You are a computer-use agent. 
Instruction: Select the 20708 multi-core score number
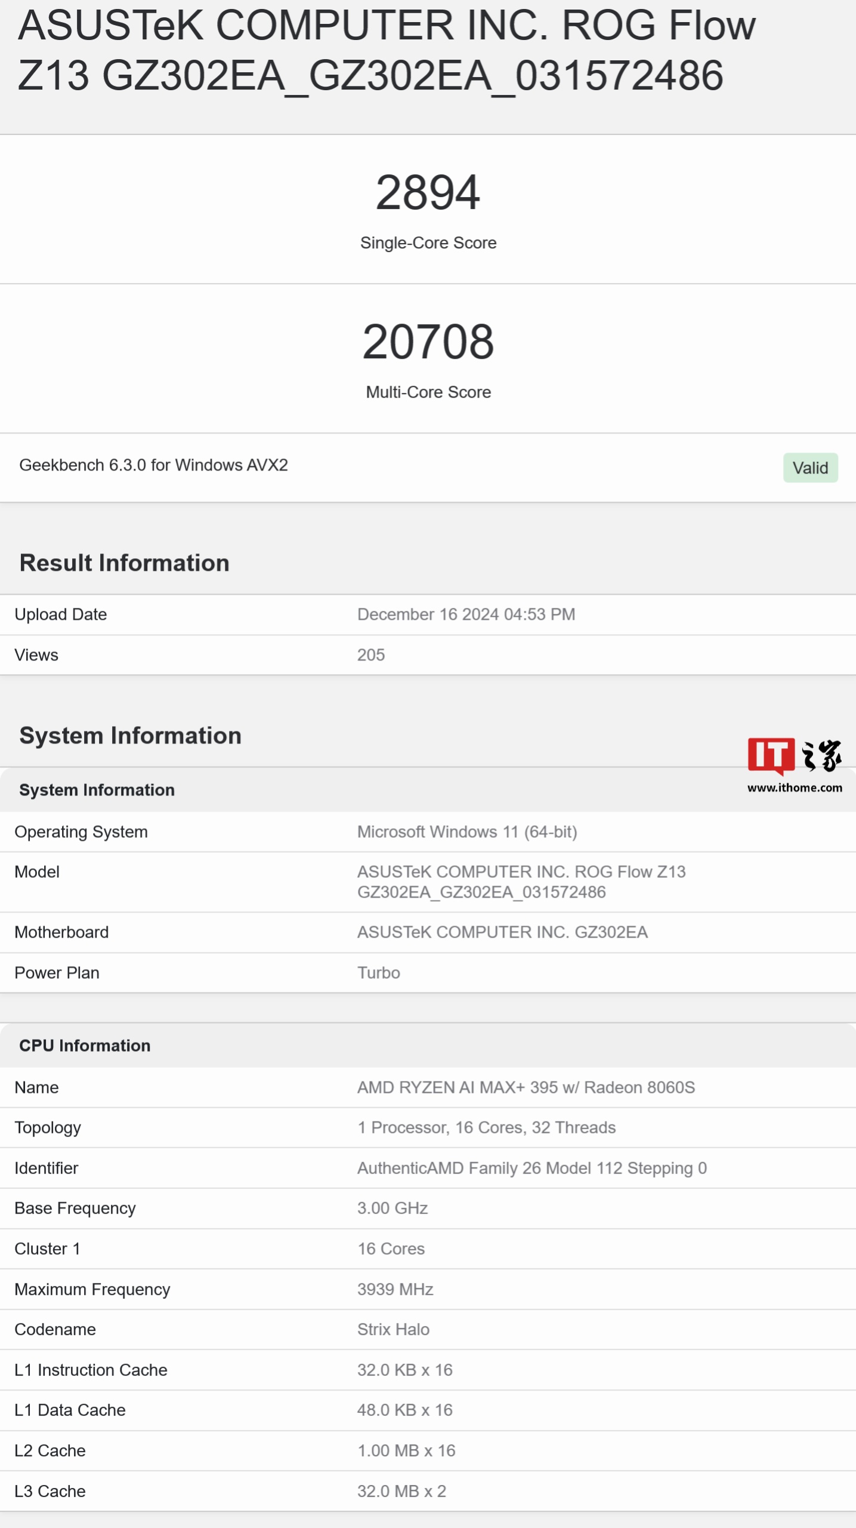(428, 342)
